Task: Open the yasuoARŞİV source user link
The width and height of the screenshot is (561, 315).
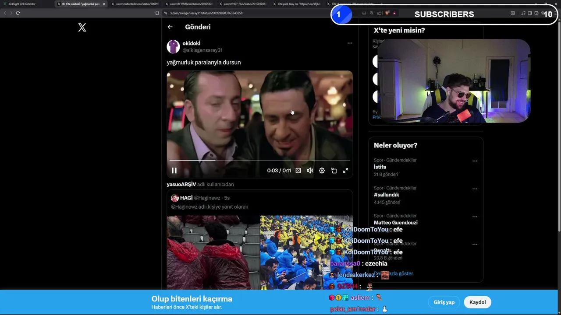Action: pyautogui.click(x=181, y=184)
